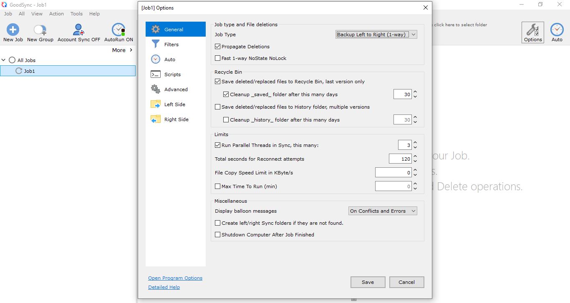Open Auto clock section in sidebar
Viewport: 570px width, 303px height.
click(156, 60)
